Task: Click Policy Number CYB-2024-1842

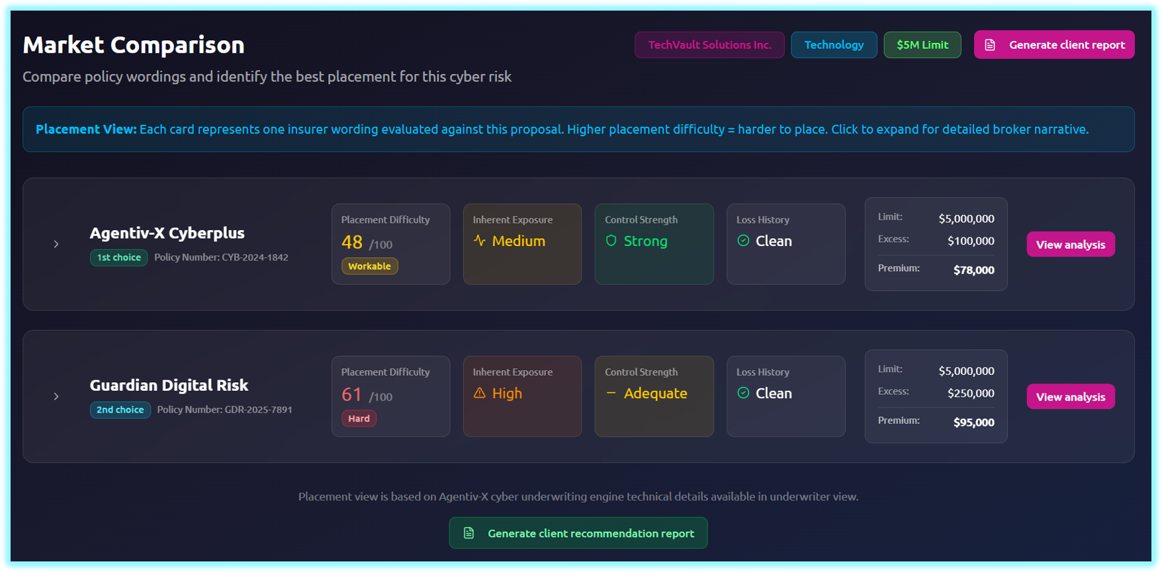Action: [221, 257]
